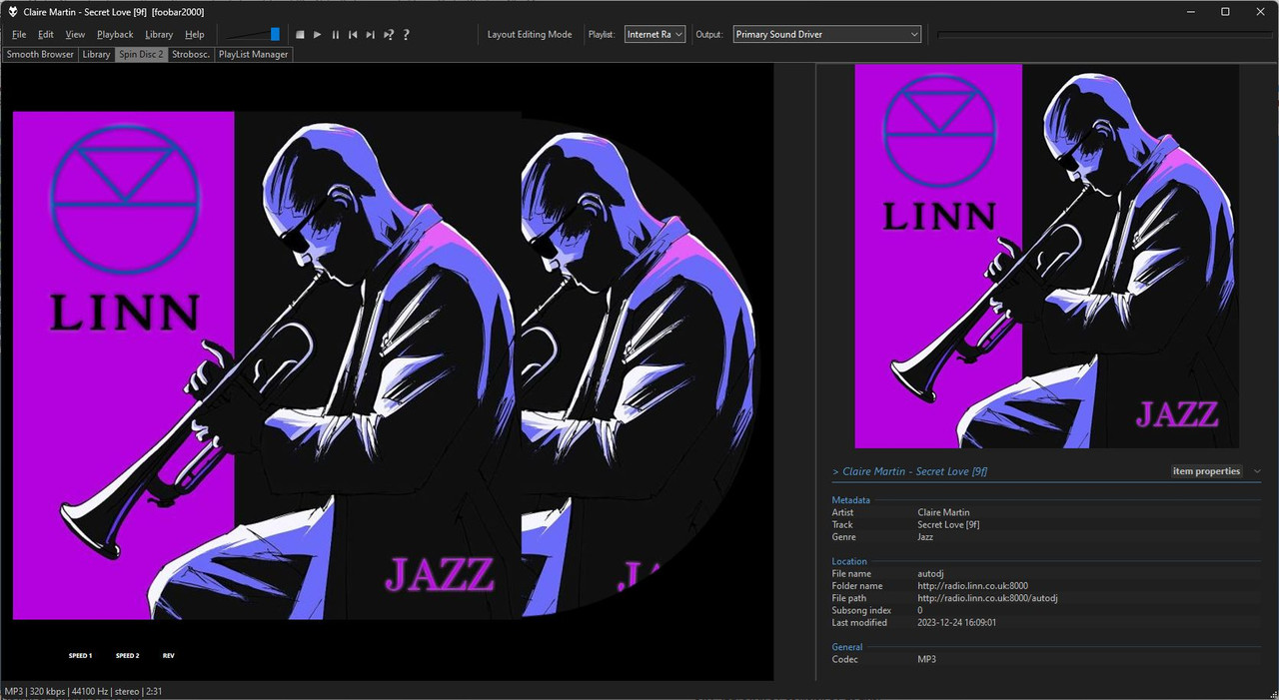The width and height of the screenshot is (1279, 700).
Task: Skip to the next track
Action: coord(371,34)
